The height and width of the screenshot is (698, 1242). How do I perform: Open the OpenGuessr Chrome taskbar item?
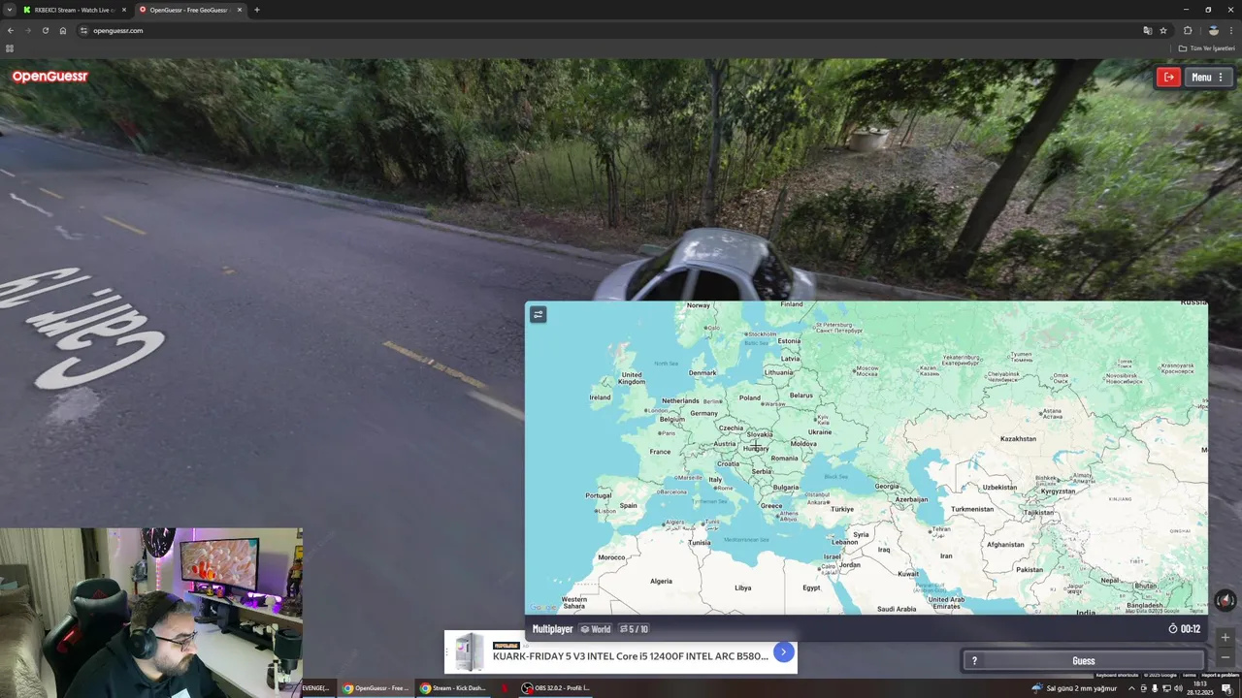tap(376, 688)
